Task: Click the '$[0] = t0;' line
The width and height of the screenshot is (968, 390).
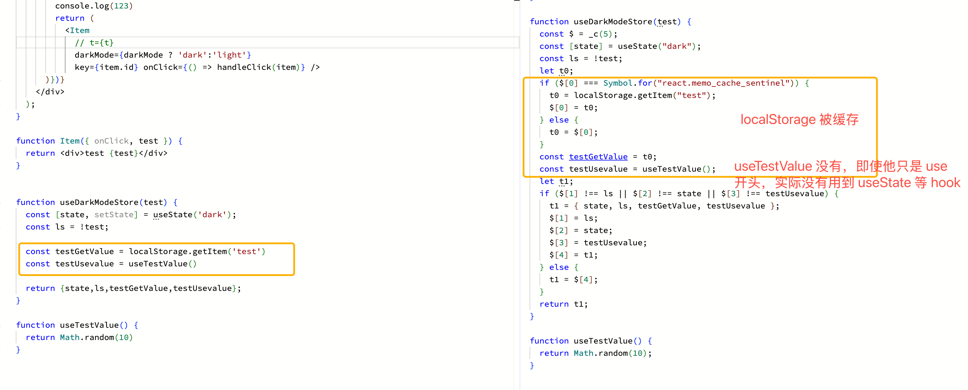Action: [573, 108]
